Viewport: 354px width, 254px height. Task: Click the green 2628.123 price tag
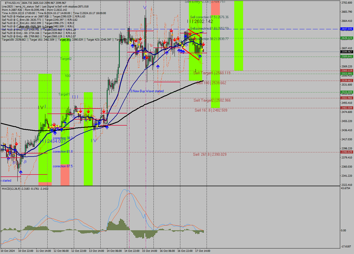(x=347, y=38)
